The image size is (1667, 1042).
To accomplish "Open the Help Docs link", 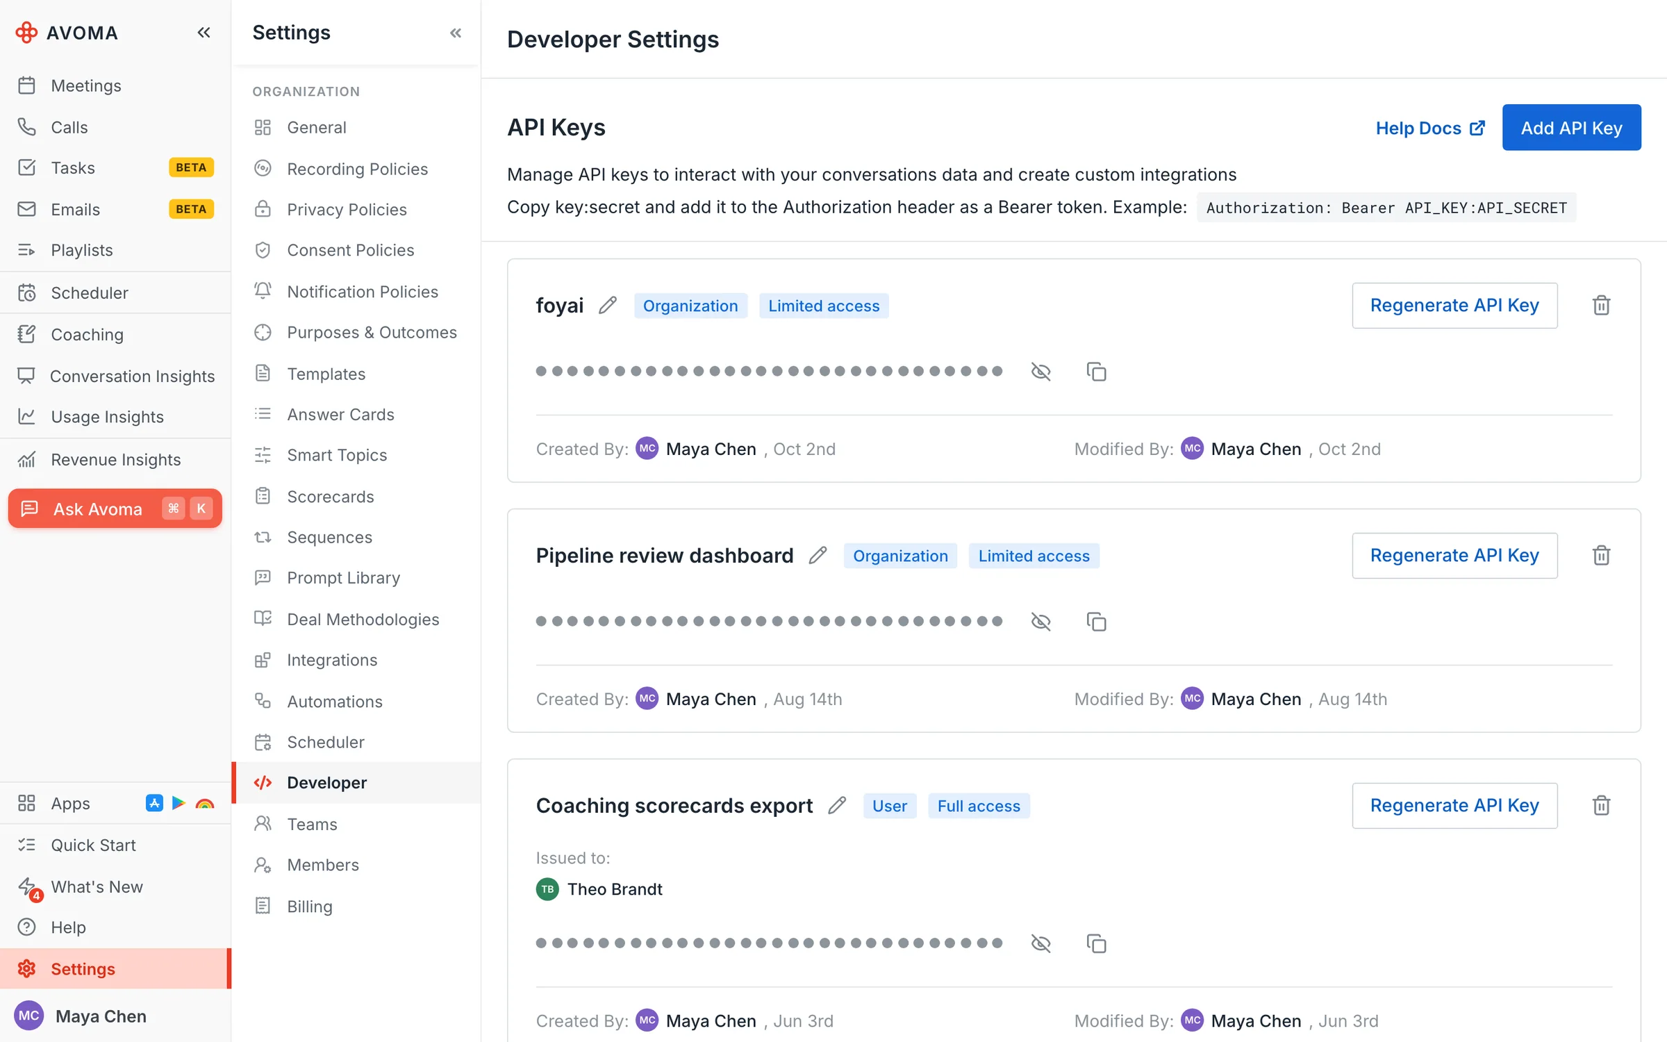I will [1430, 128].
